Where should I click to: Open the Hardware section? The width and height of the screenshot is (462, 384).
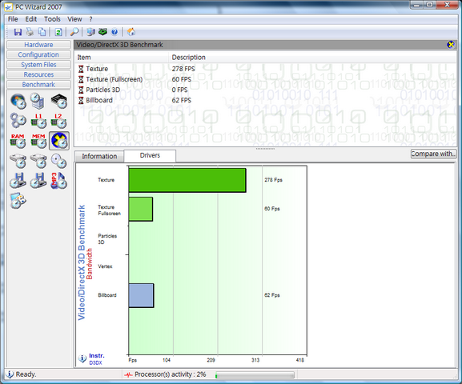pyautogui.click(x=38, y=45)
